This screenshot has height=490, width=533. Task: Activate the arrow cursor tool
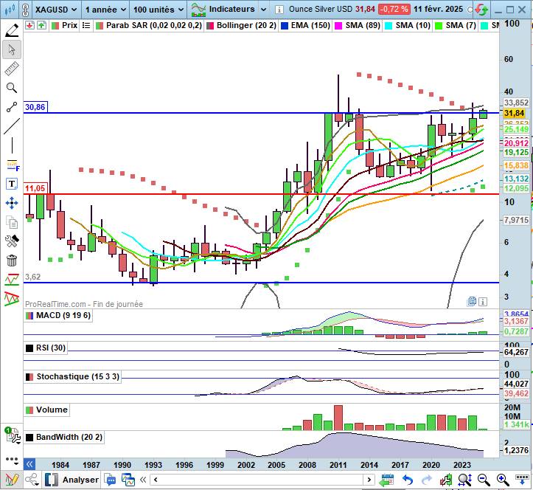click(x=12, y=49)
